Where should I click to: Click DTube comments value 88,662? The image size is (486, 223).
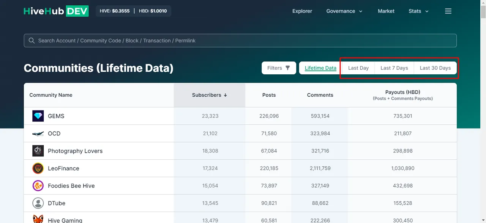pos(320,203)
